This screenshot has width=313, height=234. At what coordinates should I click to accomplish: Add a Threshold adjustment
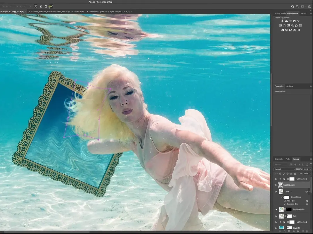point(290,30)
